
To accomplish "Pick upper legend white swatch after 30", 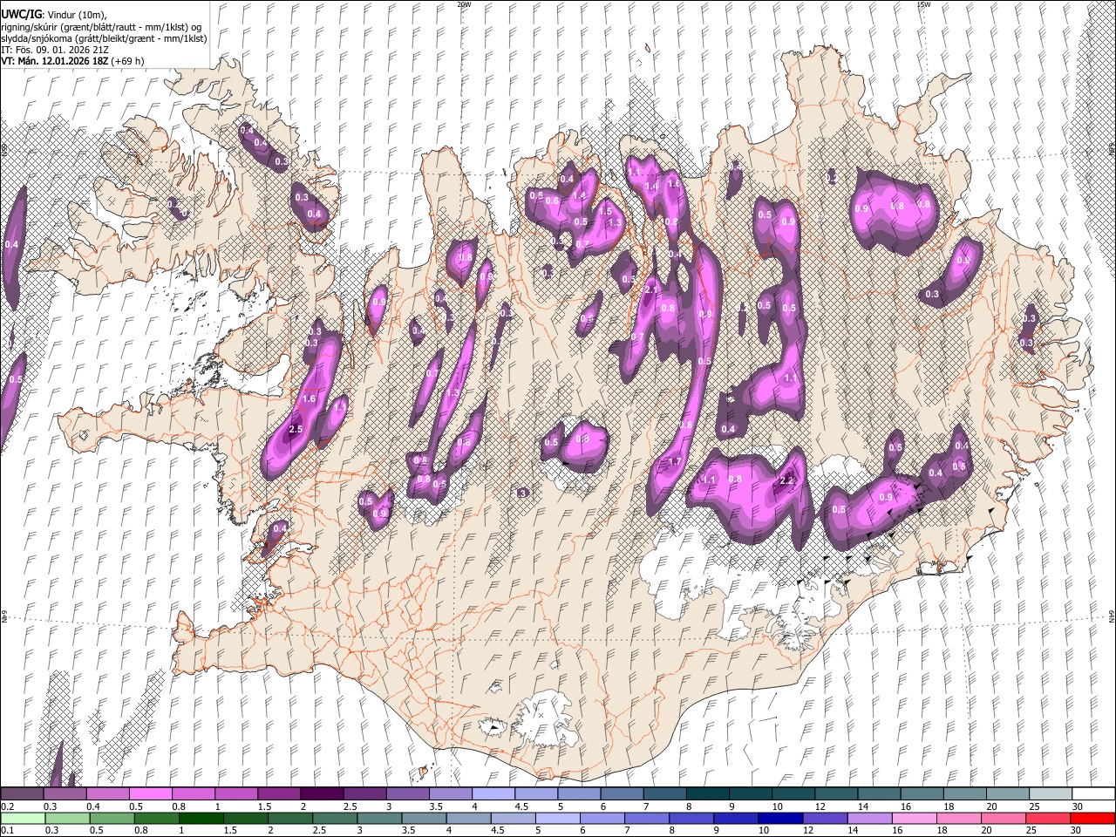I will pos(1092,794).
